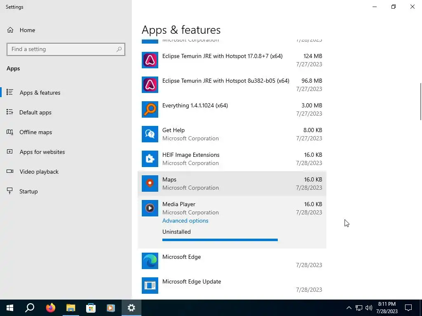Click the search magnifier in Find a setting

tap(119, 49)
